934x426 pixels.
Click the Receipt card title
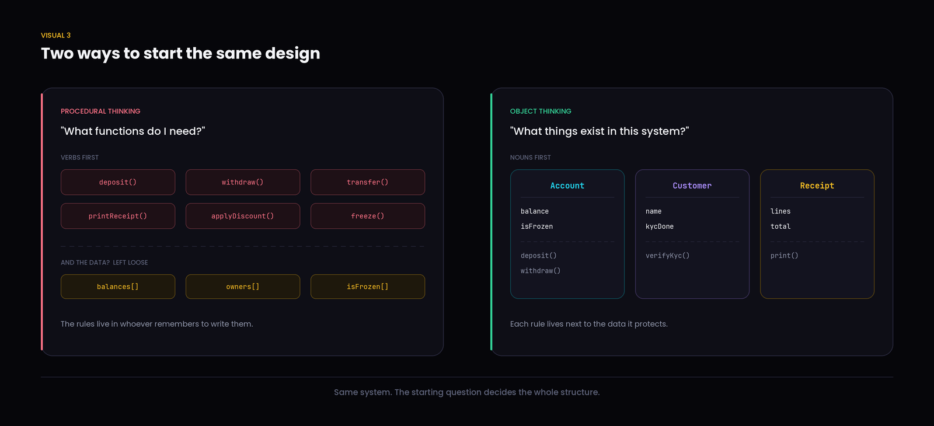pyautogui.click(x=817, y=186)
